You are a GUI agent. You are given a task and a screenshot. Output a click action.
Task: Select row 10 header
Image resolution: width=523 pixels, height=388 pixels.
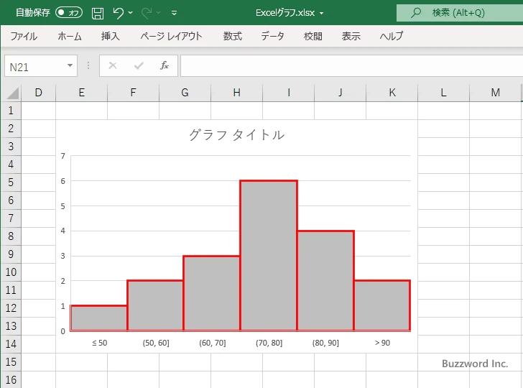[x=11, y=272]
